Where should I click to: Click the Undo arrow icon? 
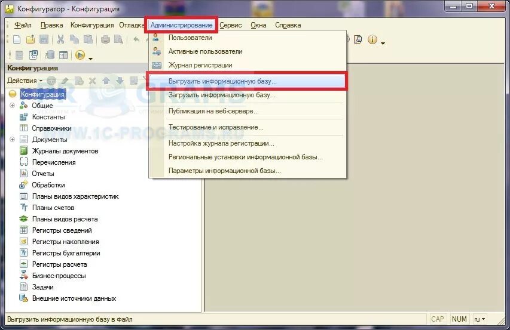coord(136,39)
